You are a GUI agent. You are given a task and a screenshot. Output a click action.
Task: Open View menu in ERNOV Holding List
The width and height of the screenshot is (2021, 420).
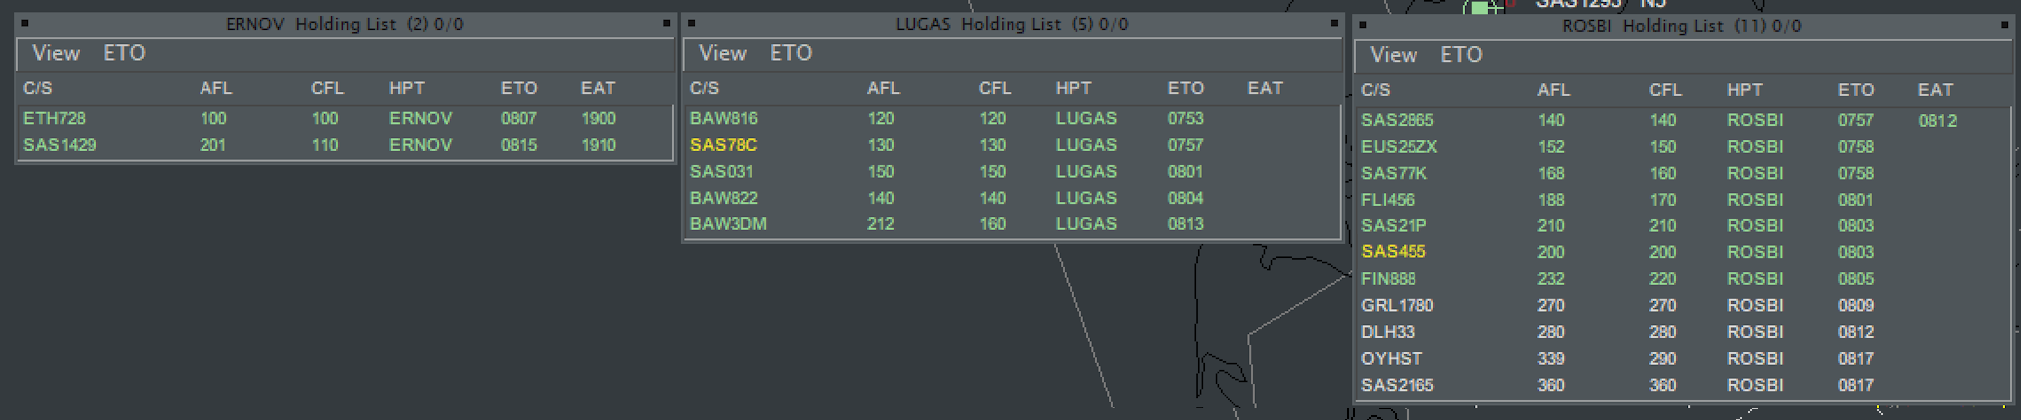coord(56,53)
